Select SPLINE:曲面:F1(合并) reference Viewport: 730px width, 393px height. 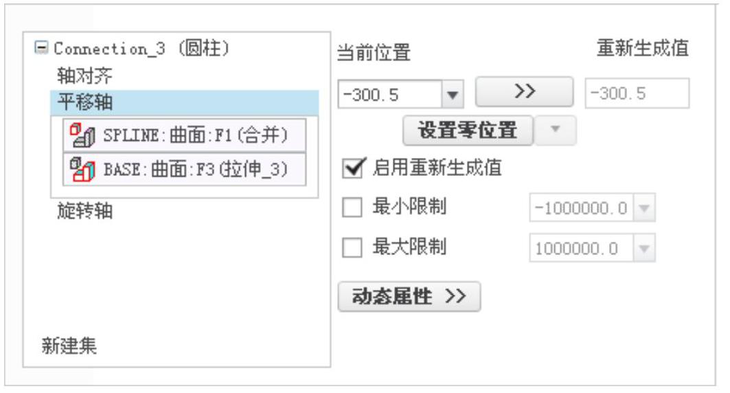point(184,135)
